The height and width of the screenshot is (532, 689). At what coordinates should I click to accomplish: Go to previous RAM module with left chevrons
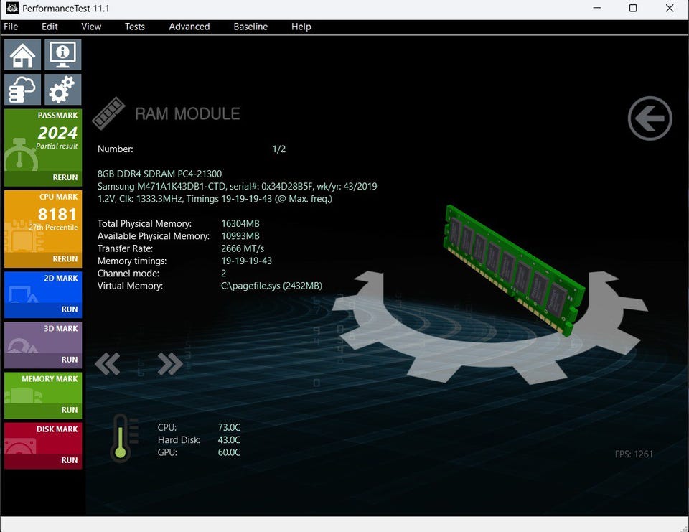tap(108, 364)
